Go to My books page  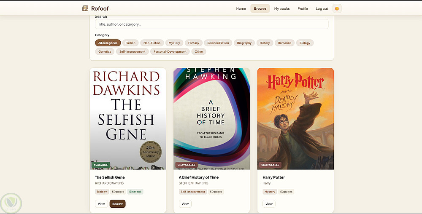pyautogui.click(x=282, y=8)
